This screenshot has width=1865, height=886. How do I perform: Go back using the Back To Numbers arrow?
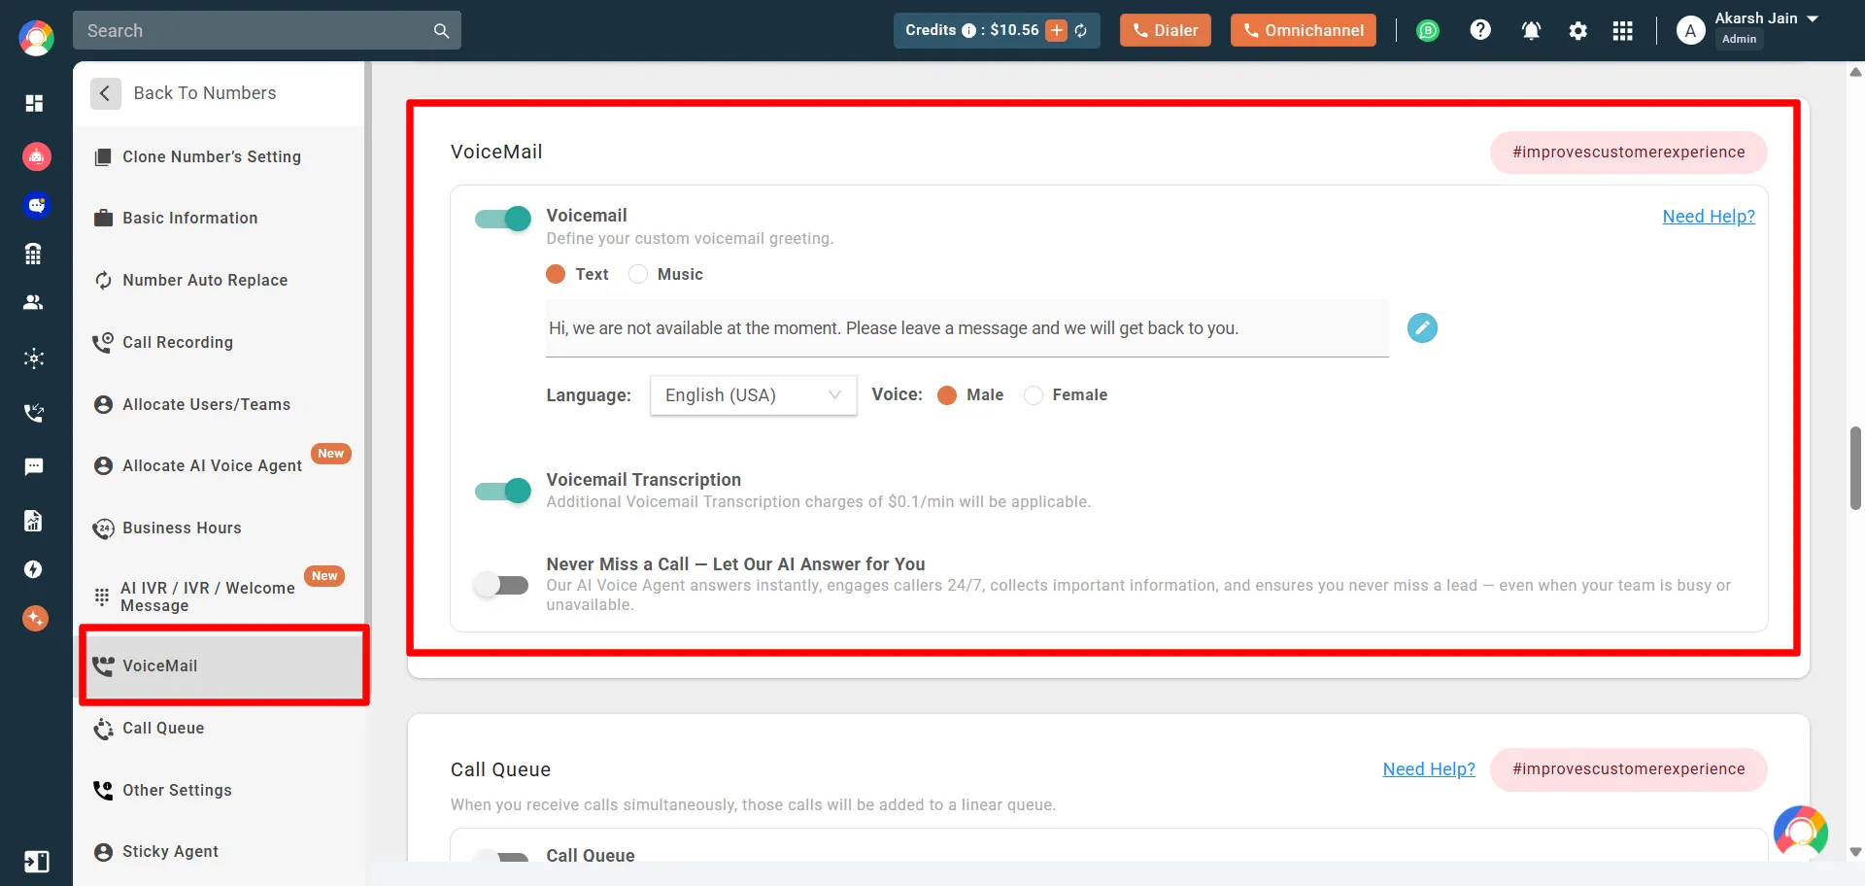[x=105, y=93]
